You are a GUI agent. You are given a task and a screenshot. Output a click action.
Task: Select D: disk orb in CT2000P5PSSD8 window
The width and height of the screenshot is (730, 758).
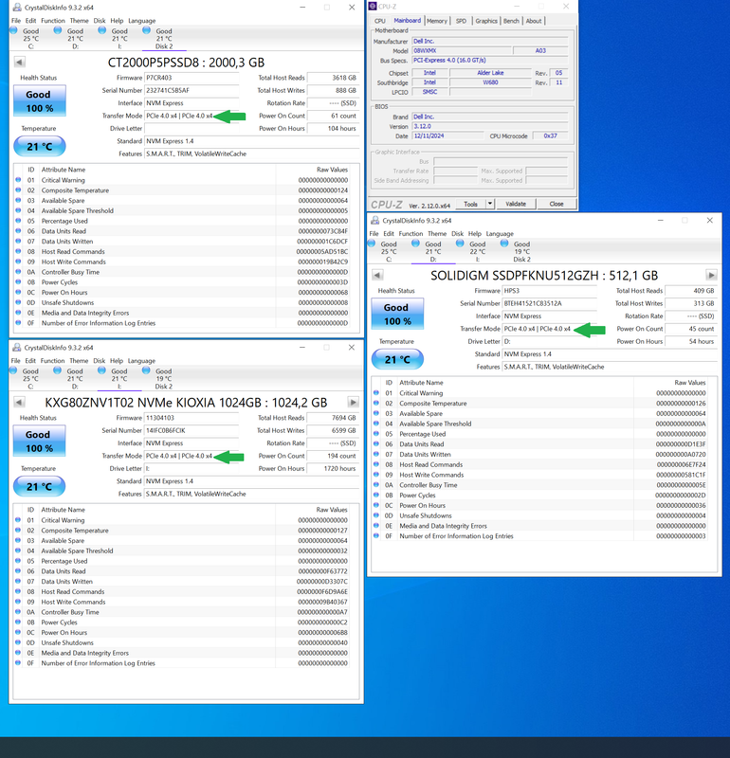tap(58, 30)
